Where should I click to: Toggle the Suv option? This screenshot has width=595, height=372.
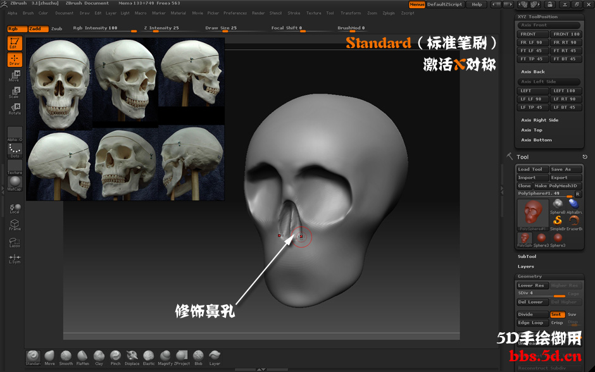click(572, 314)
